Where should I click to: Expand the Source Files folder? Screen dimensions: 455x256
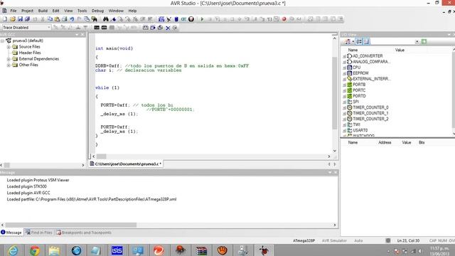pyautogui.click(x=9, y=47)
